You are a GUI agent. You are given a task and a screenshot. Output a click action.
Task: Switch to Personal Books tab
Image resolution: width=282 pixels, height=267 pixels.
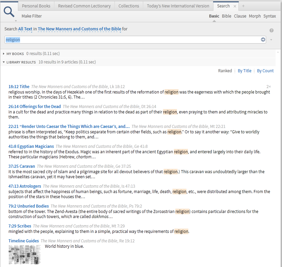pos(36,6)
